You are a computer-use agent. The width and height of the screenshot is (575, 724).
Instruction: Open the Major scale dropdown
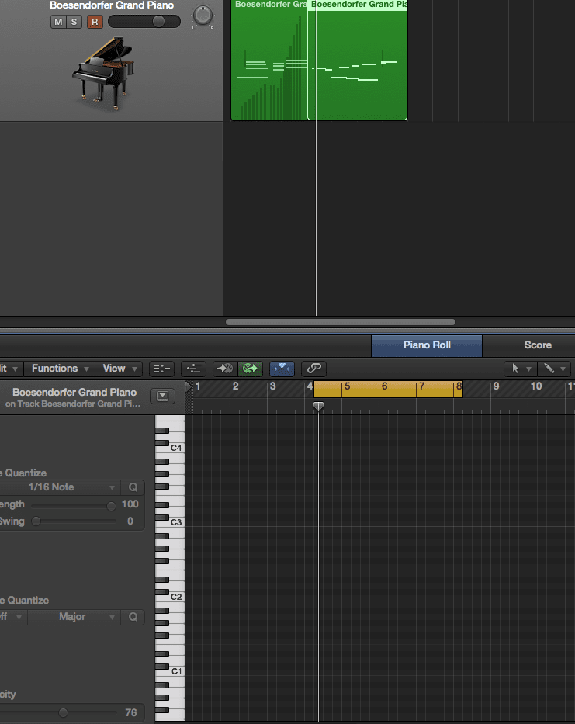(x=74, y=617)
